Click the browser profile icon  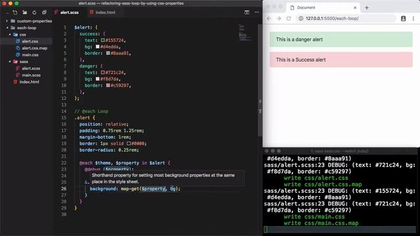point(403,18)
